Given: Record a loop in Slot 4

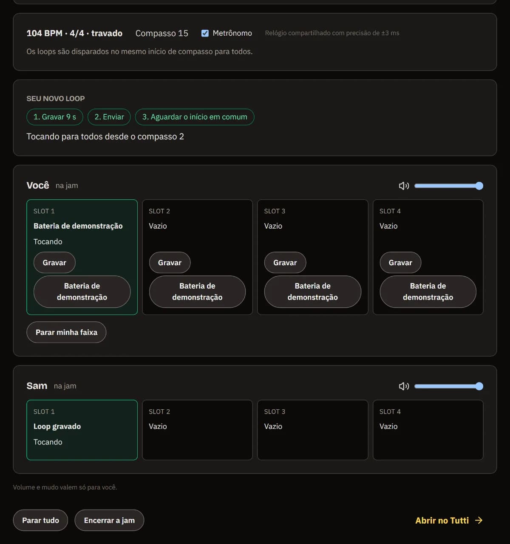Looking at the screenshot, I should [400, 263].
